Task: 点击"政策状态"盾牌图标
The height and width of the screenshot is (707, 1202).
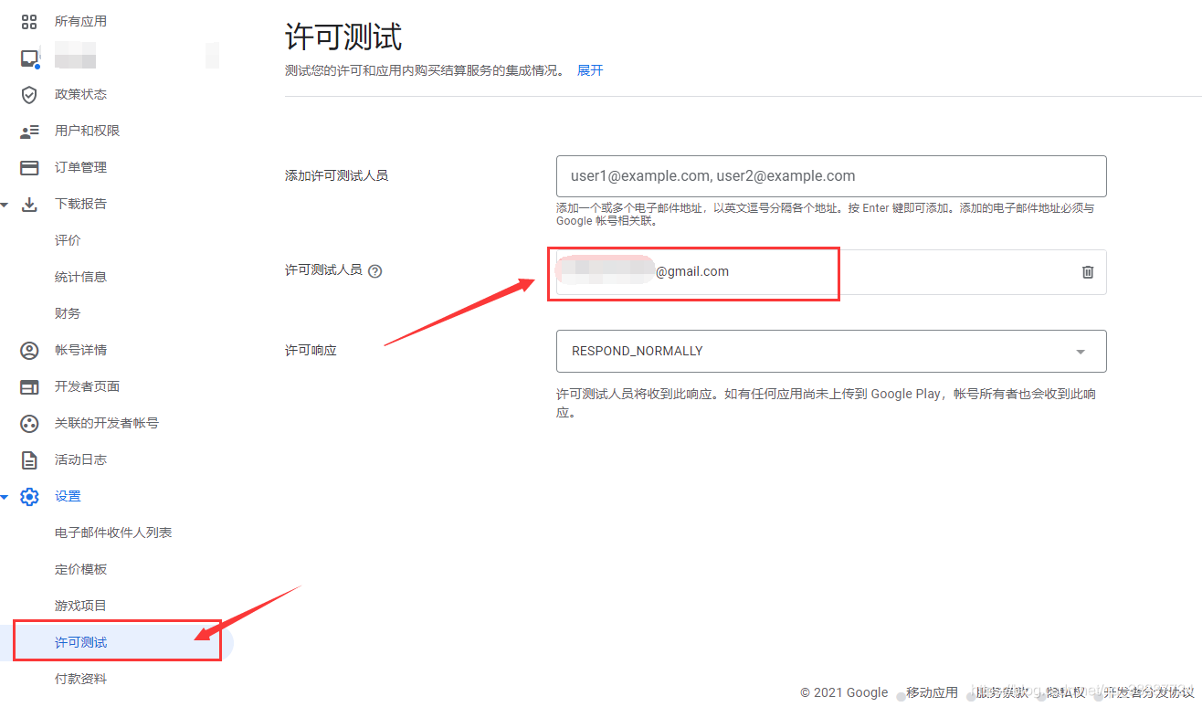Action: (x=28, y=94)
